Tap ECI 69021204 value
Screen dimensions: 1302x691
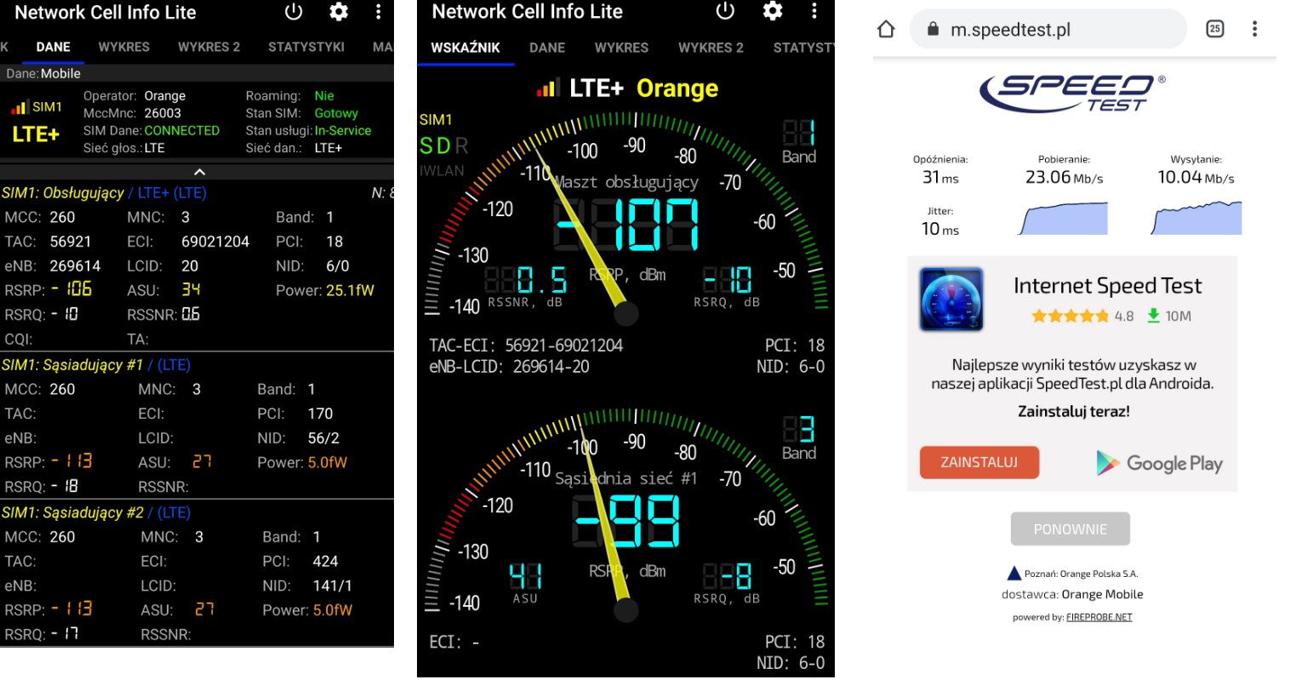215,242
